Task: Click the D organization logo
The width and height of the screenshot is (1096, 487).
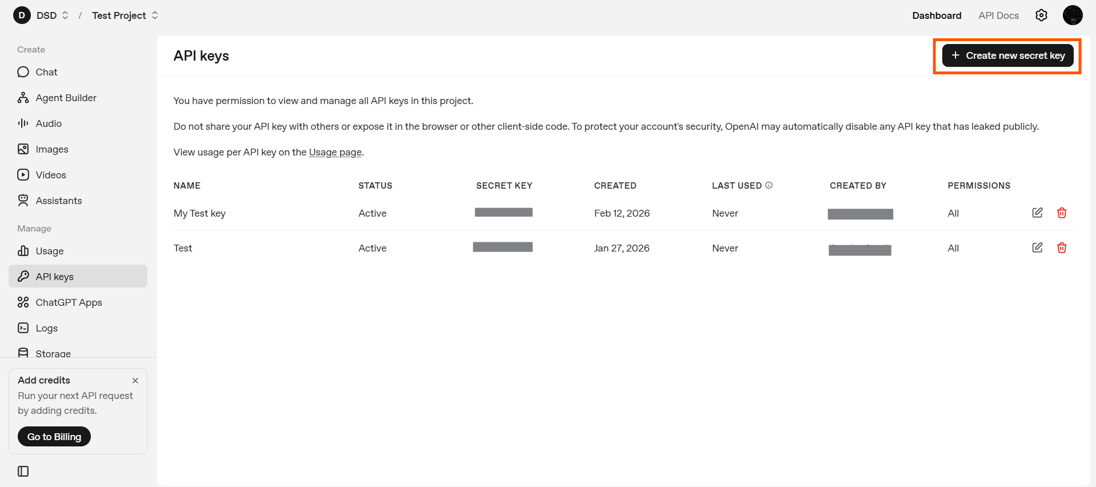Action: tap(22, 15)
